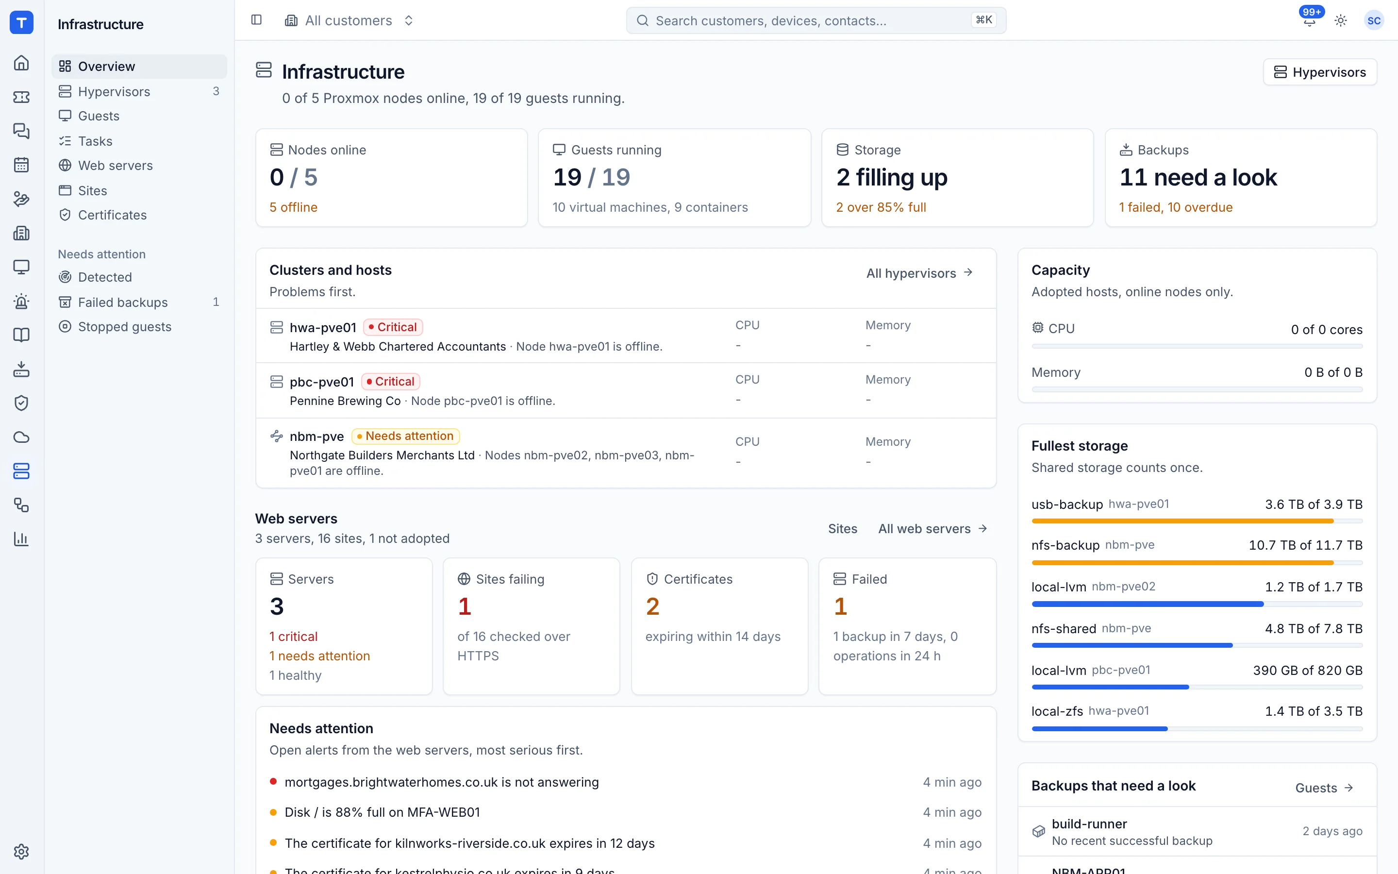Open Stopped guests in the sidebar

[x=139, y=327]
